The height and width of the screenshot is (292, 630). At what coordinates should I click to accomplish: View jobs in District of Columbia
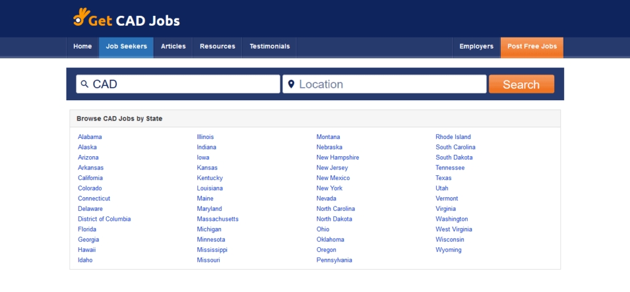coord(104,219)
